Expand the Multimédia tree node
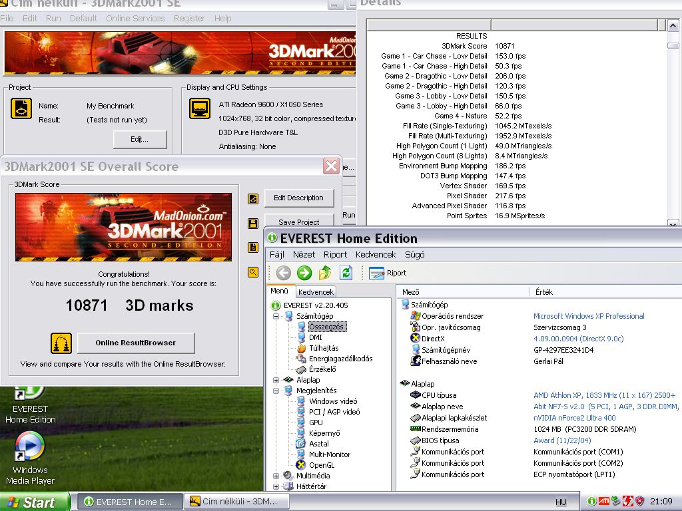Image resolution: width=682 pixels, height=511 pixels. (276, 476)
